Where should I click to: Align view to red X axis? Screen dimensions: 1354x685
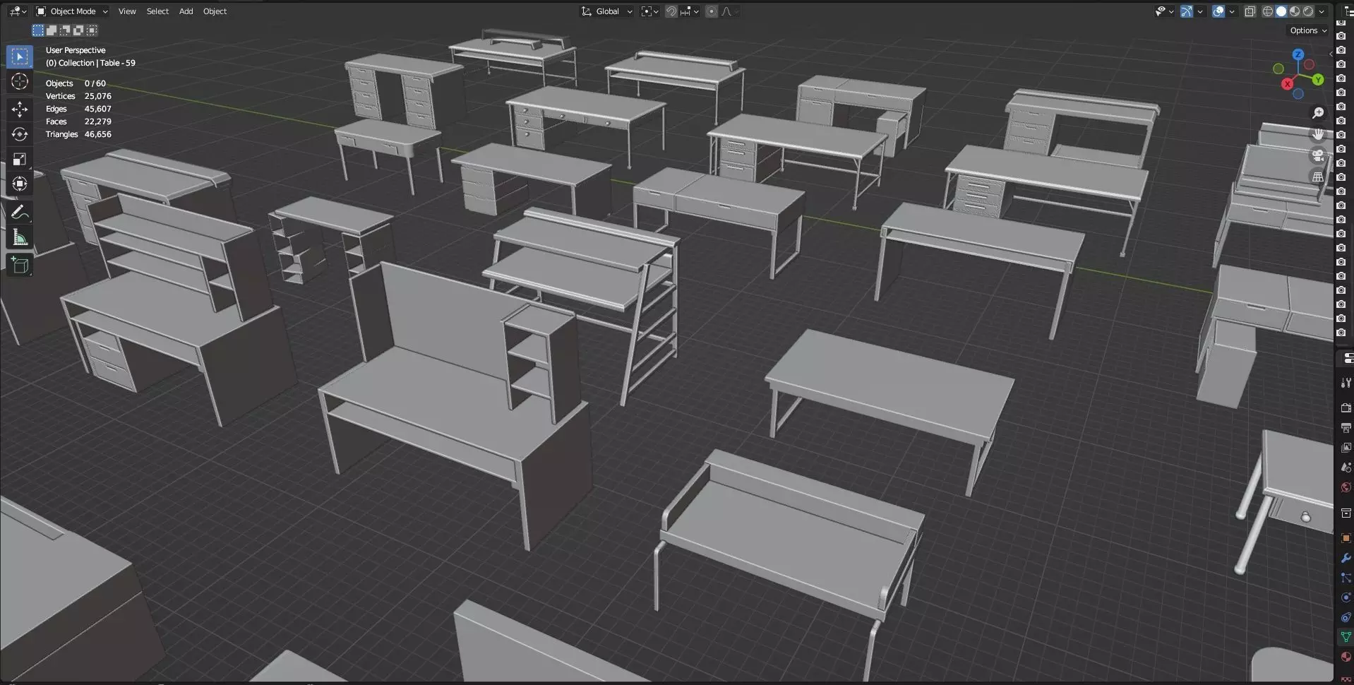tap(1287, 83)
